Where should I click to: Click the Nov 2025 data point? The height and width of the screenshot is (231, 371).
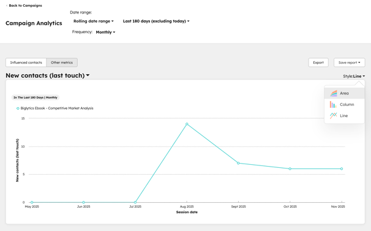tap(342, 169)
